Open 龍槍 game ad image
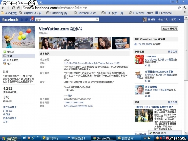 click(x=144, y=115)
